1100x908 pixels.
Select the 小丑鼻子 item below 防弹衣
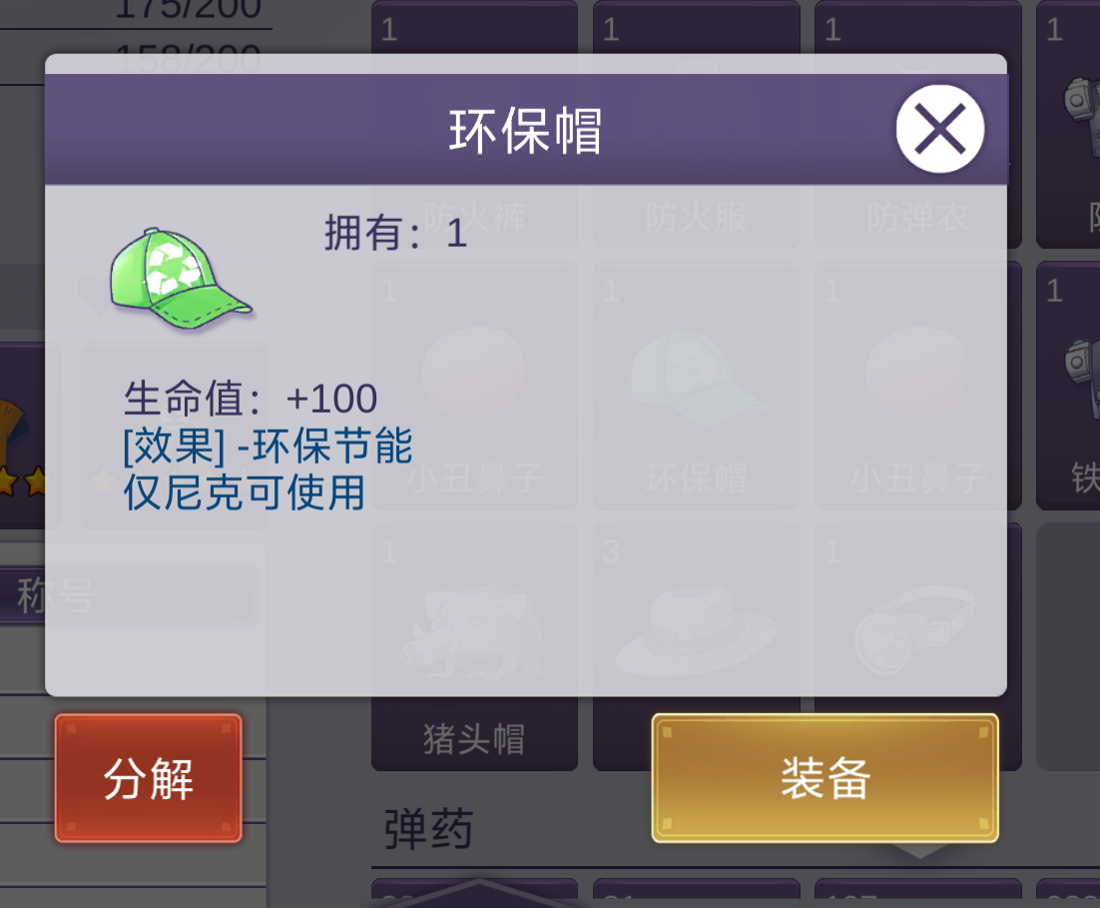917,385
